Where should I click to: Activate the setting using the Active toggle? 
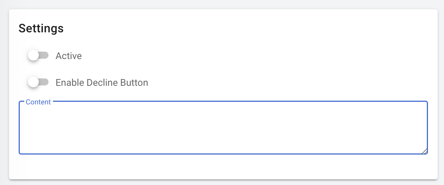38,56
